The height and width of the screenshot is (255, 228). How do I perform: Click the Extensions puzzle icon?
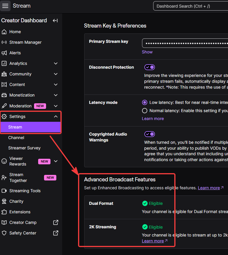pos(4,212)
